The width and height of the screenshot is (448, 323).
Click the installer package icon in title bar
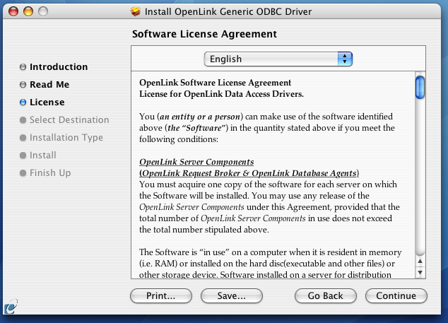coord(136,11)
